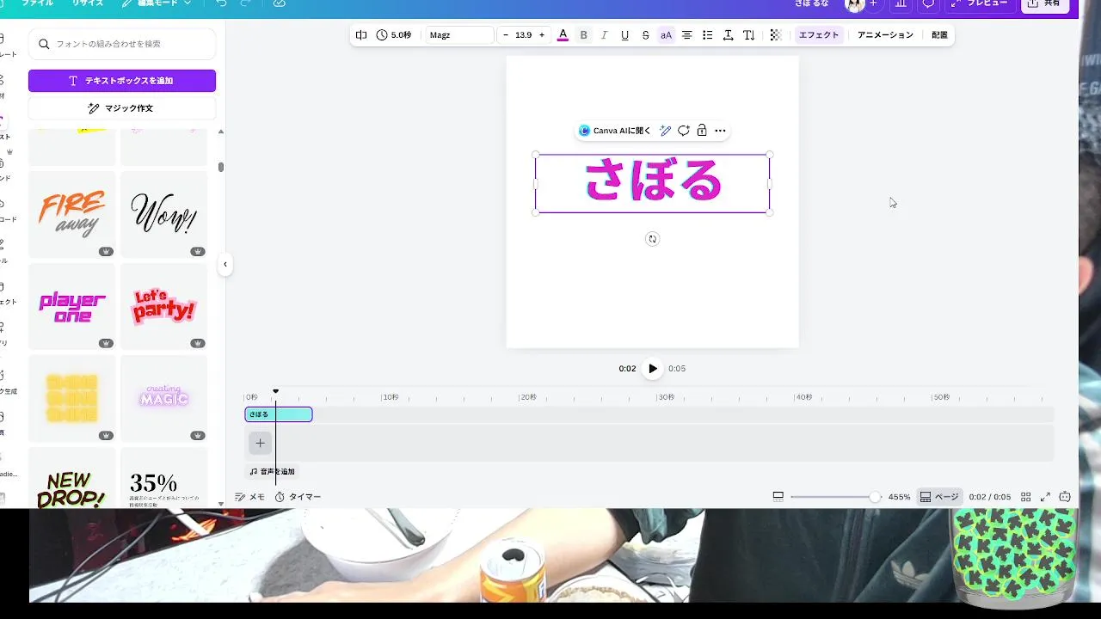Open the 5.0秒 duration setting
1101x619 pixels.
[394, 35]
